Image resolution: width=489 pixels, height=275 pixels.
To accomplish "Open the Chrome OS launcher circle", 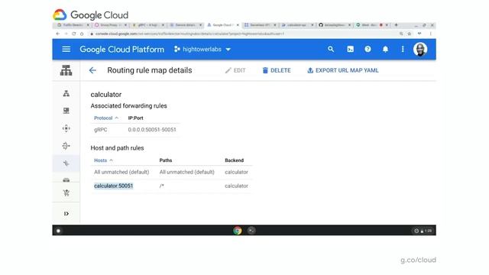I will (x=58, y=231).
